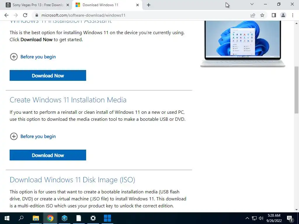
Task: Expand Before you begin under Installation Assistant
Action: coord(33,57)
